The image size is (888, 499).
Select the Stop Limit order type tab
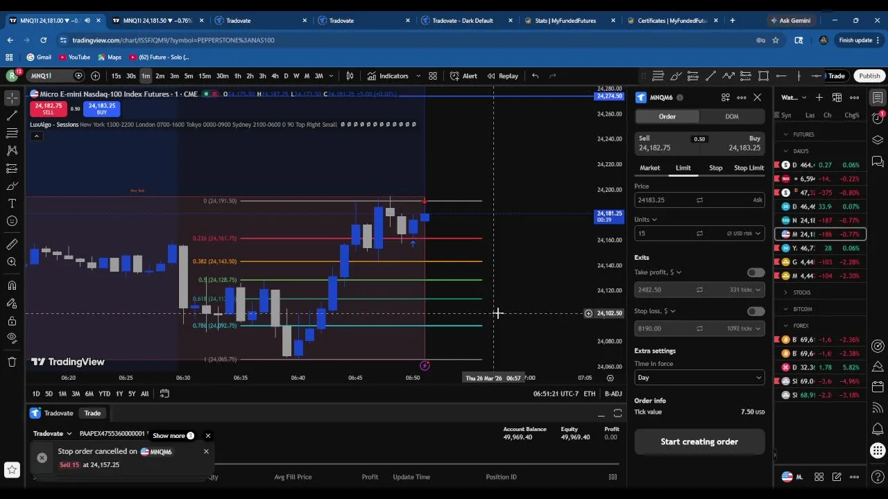coord(749,168)
